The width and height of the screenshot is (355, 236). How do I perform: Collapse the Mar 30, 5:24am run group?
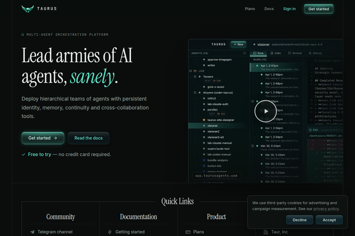tap(253, 146)
